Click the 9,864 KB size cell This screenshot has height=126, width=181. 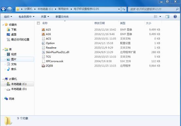154,66
